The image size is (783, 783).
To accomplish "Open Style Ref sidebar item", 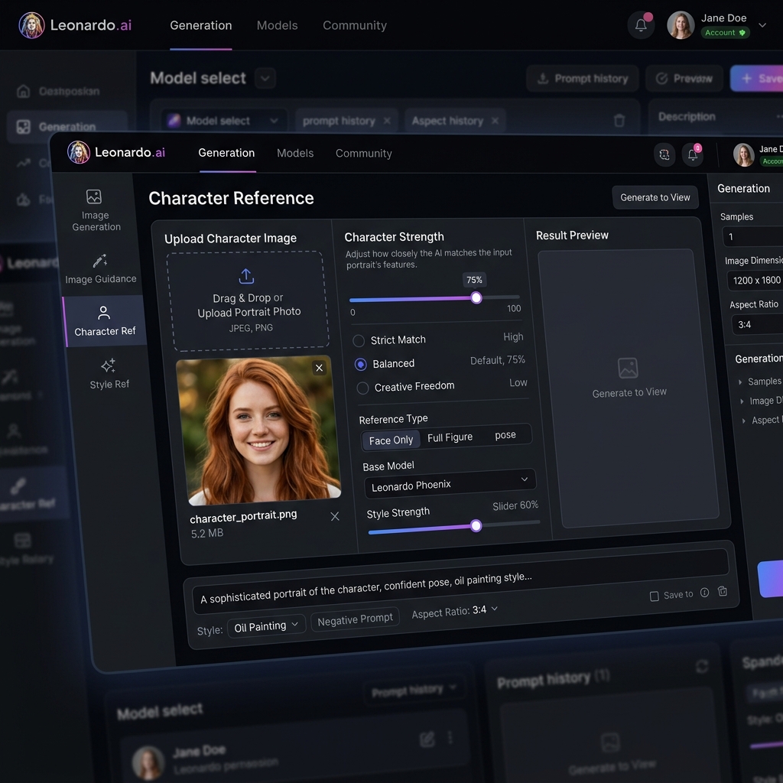I will tap(109, 373).
